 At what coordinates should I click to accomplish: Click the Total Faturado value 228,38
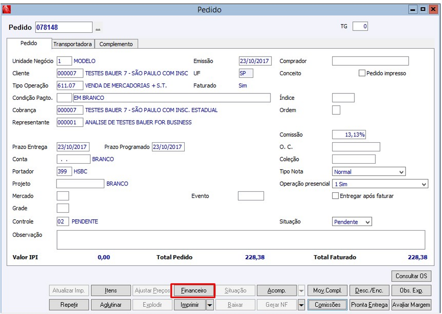pyautogui.click(x=417, y=257)
